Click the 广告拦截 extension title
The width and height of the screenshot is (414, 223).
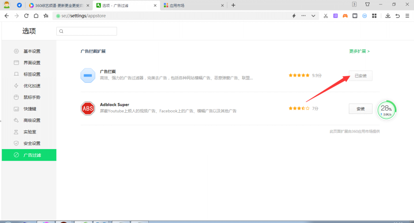(x=108, y=72)
